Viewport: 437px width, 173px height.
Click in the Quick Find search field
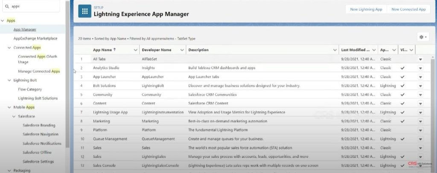31,6
